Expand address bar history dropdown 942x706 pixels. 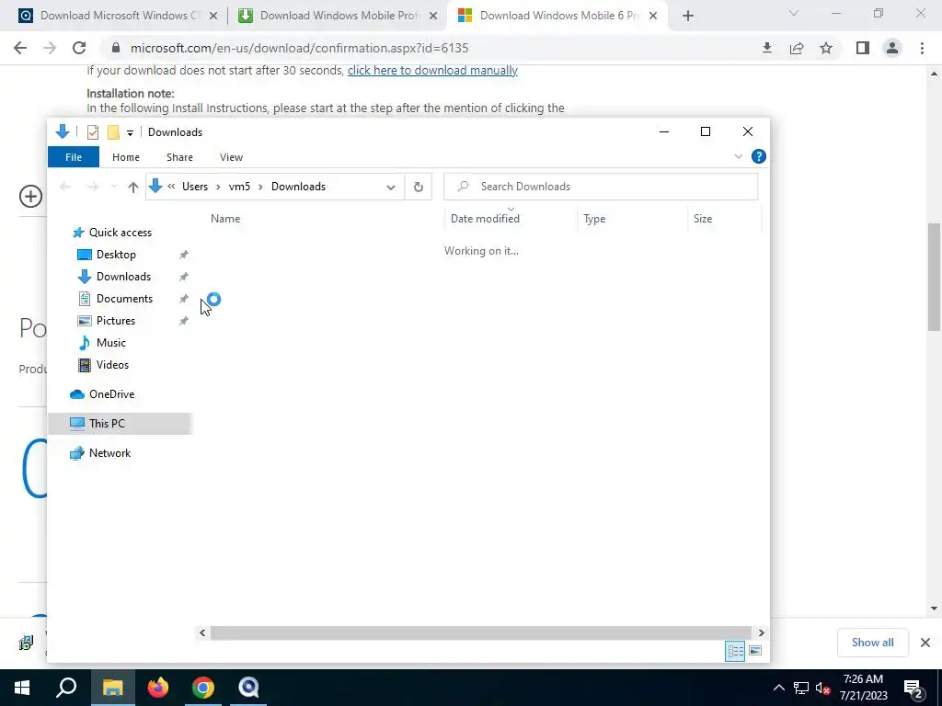(x=390, y=187)
